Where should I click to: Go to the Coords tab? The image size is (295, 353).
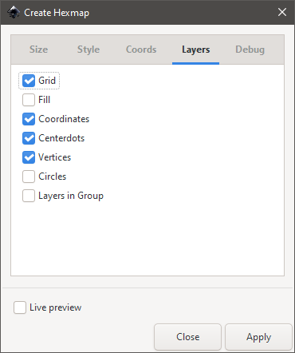point(141,50)
